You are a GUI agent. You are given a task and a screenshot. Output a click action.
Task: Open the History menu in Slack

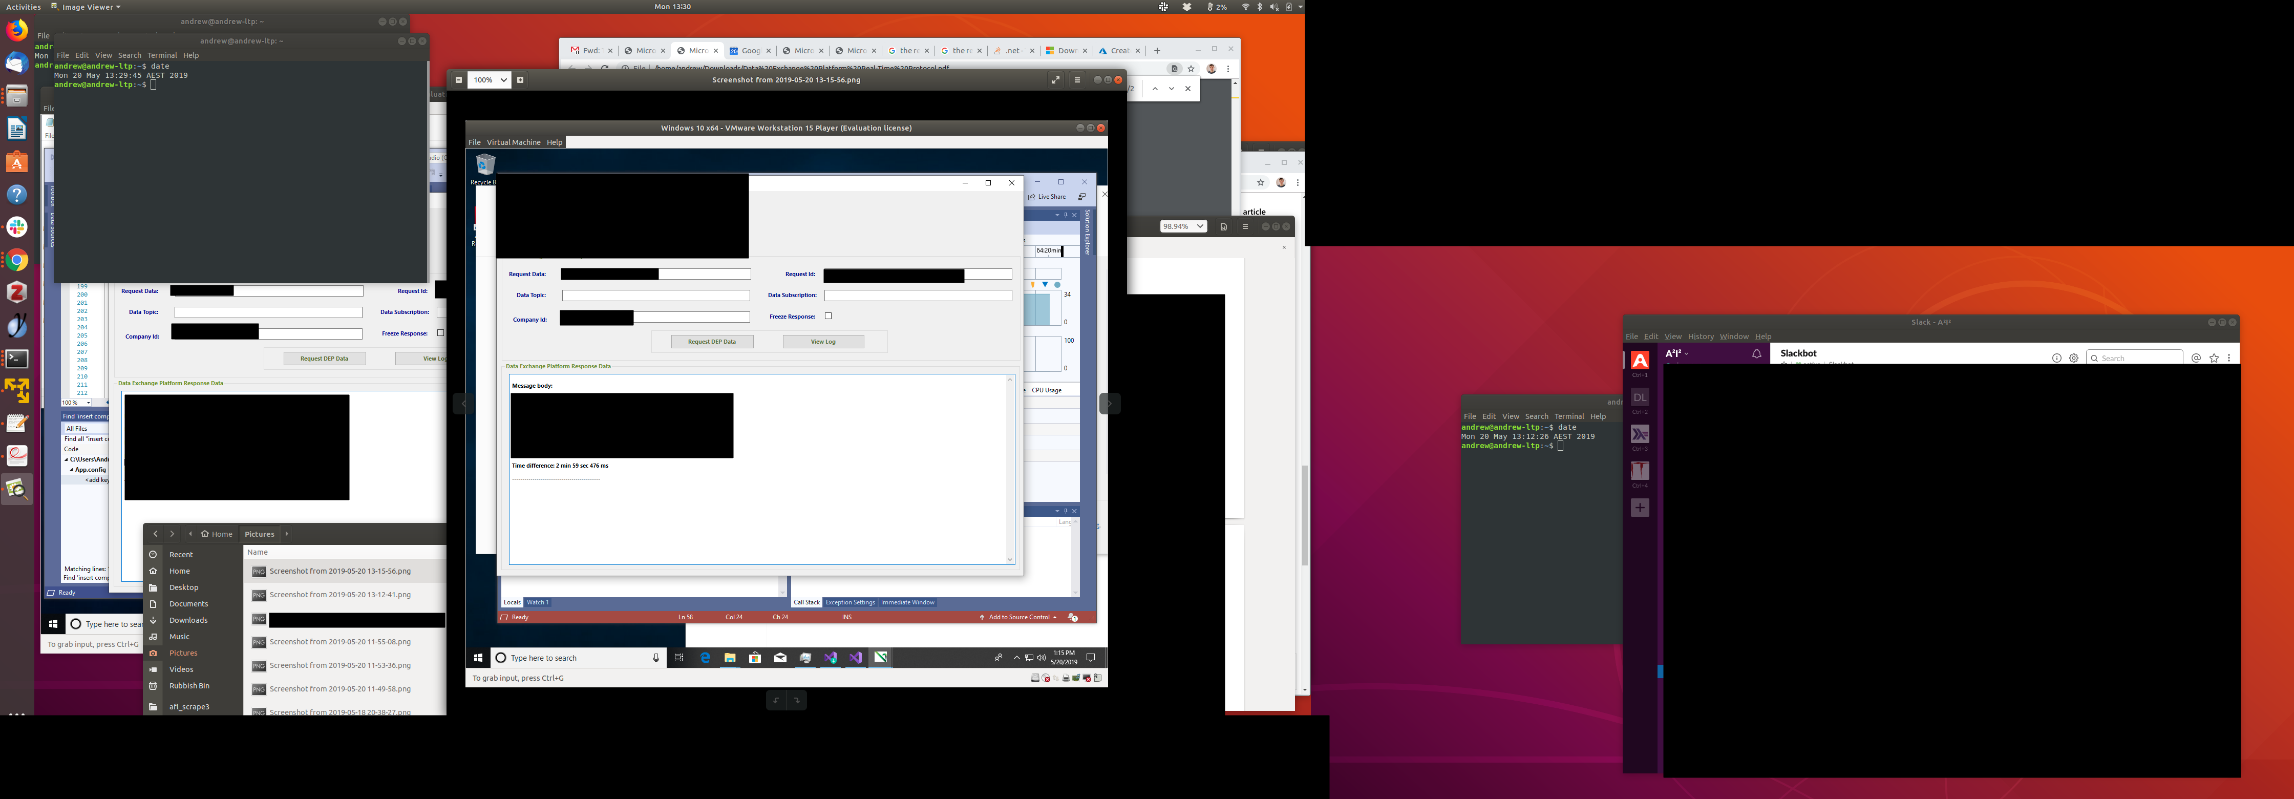click(x=1700, y=337)
